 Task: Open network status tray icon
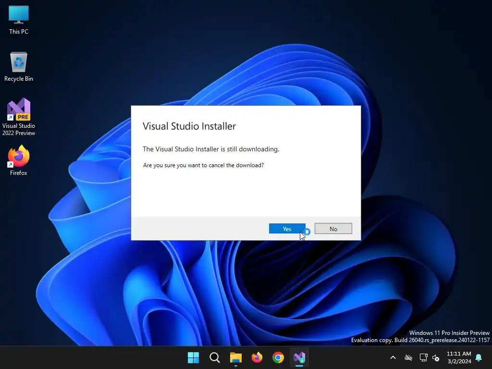click(x=423, y=357)
